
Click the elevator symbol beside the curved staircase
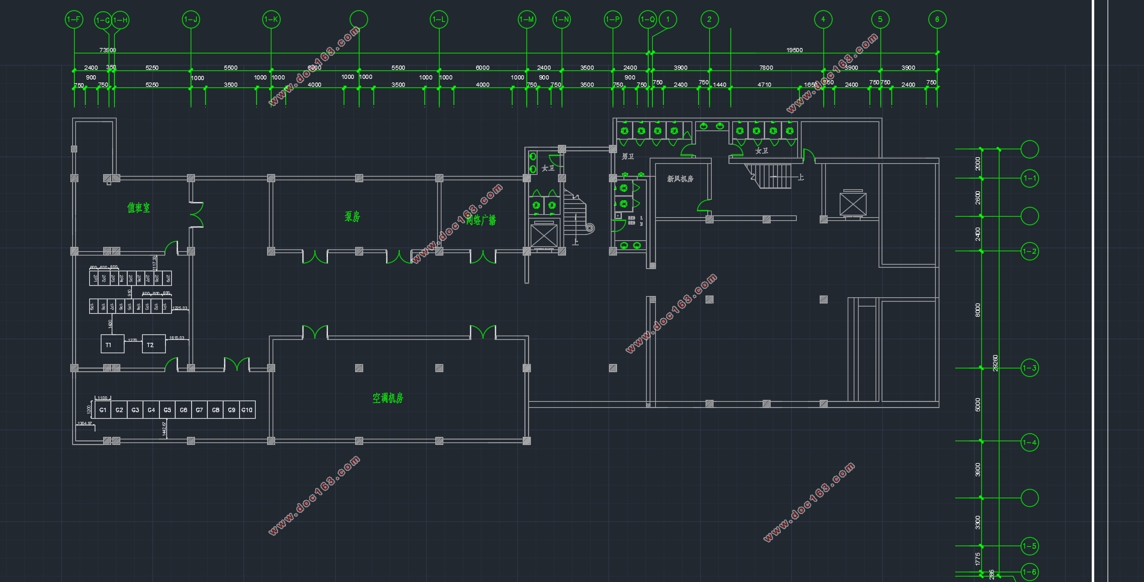[545, 235]
